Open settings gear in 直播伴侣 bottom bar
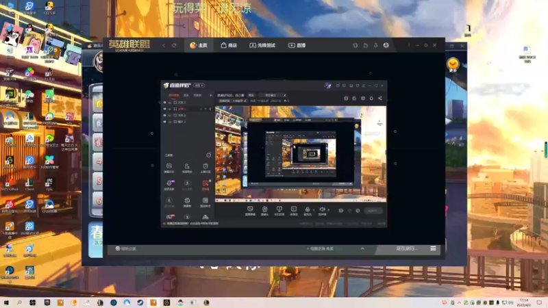Viewport: 548px width, 308px height. coord(358,211)
